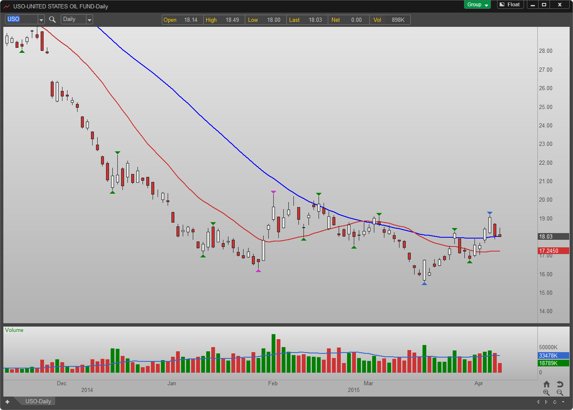Click the Float window button
Viewport: 573px width, 410px height.
tap(510, 5)
